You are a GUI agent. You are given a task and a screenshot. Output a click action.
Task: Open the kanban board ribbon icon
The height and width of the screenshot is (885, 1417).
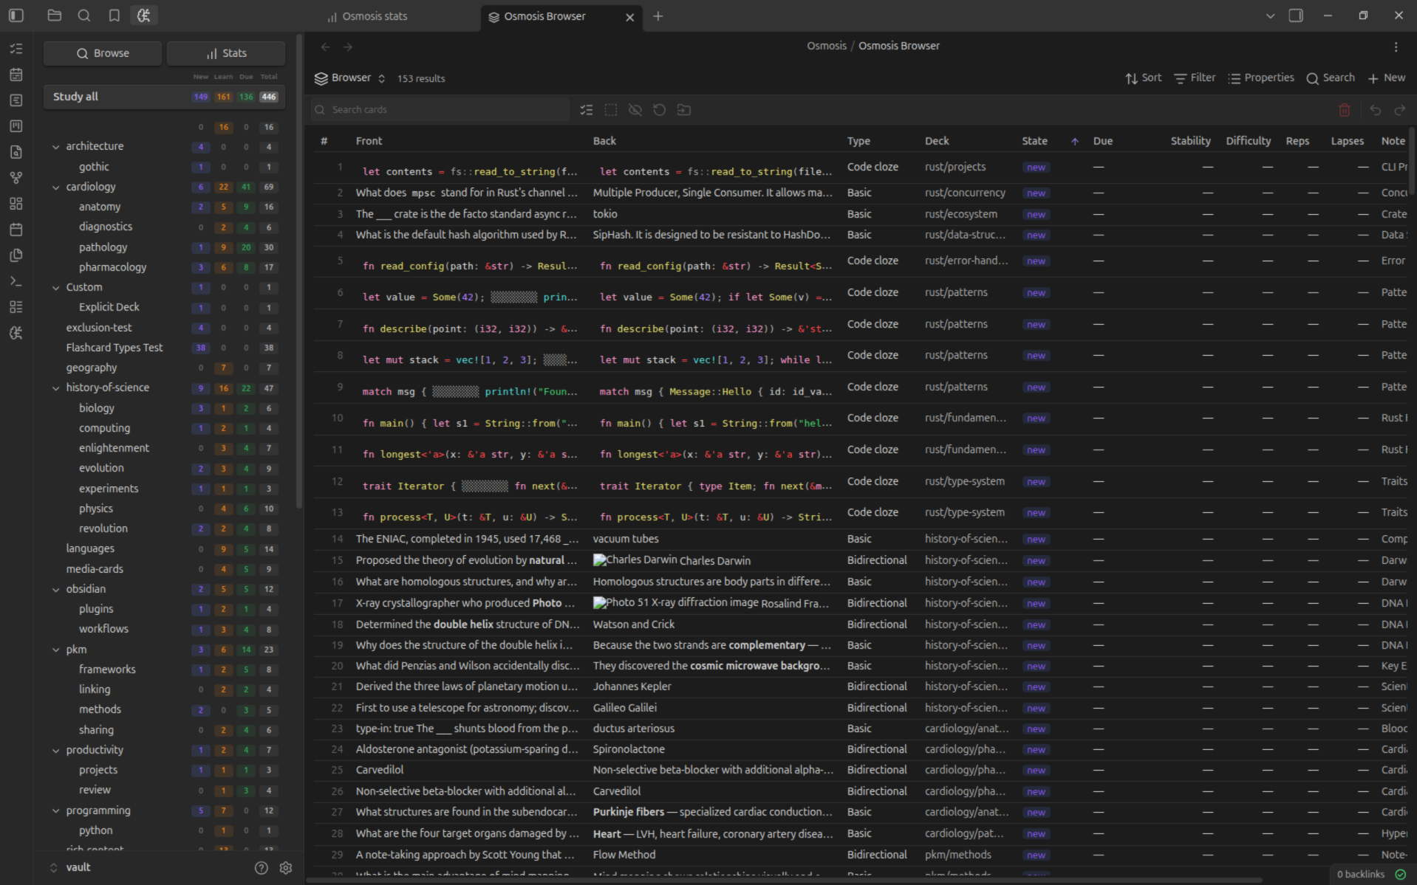16,126
